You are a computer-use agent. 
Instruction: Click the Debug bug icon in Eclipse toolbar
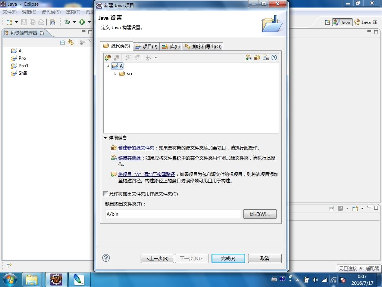67,22
